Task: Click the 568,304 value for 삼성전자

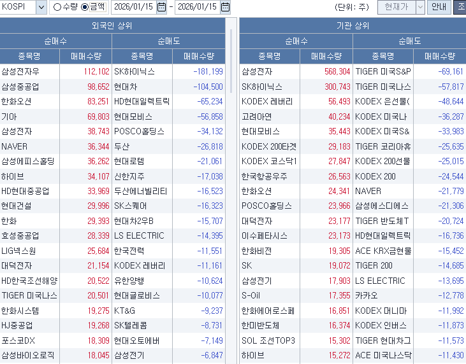Action: (337, 71)
